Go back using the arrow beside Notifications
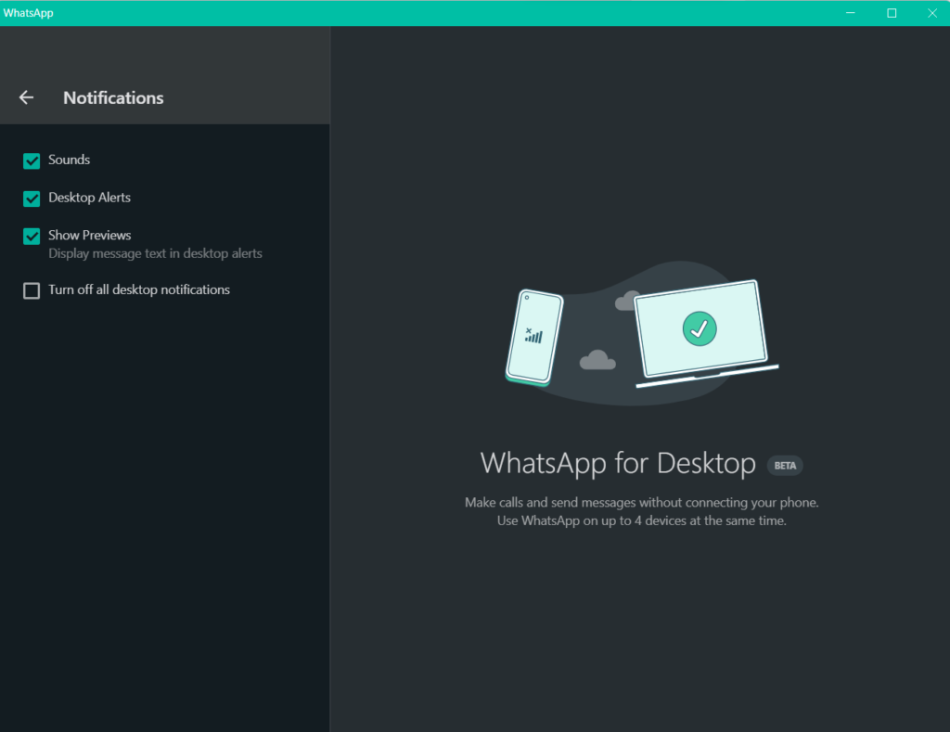 click(x=26, y=97)
